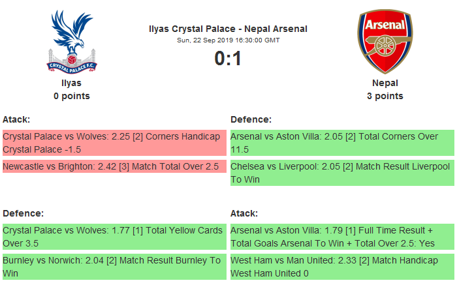This screenshot has height=300, width=457.
Task: Click the Atack heading in Nepal's column
Action: (x=244, y=213)
